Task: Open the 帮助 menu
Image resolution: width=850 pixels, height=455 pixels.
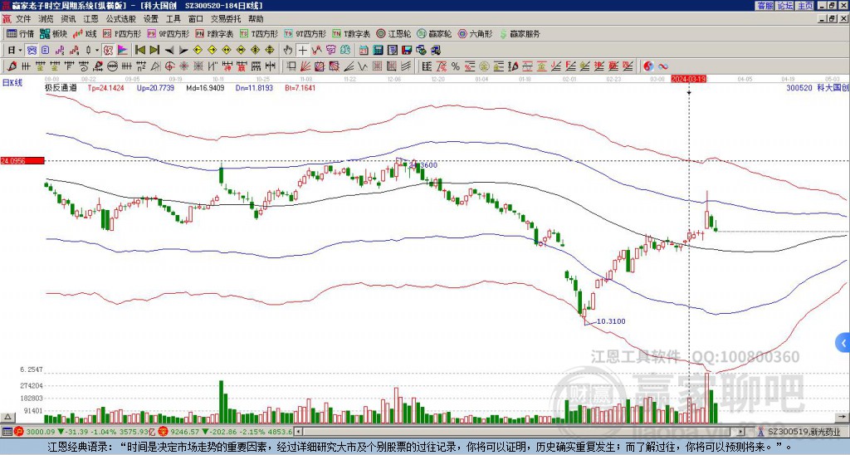Action: point(256,19)
